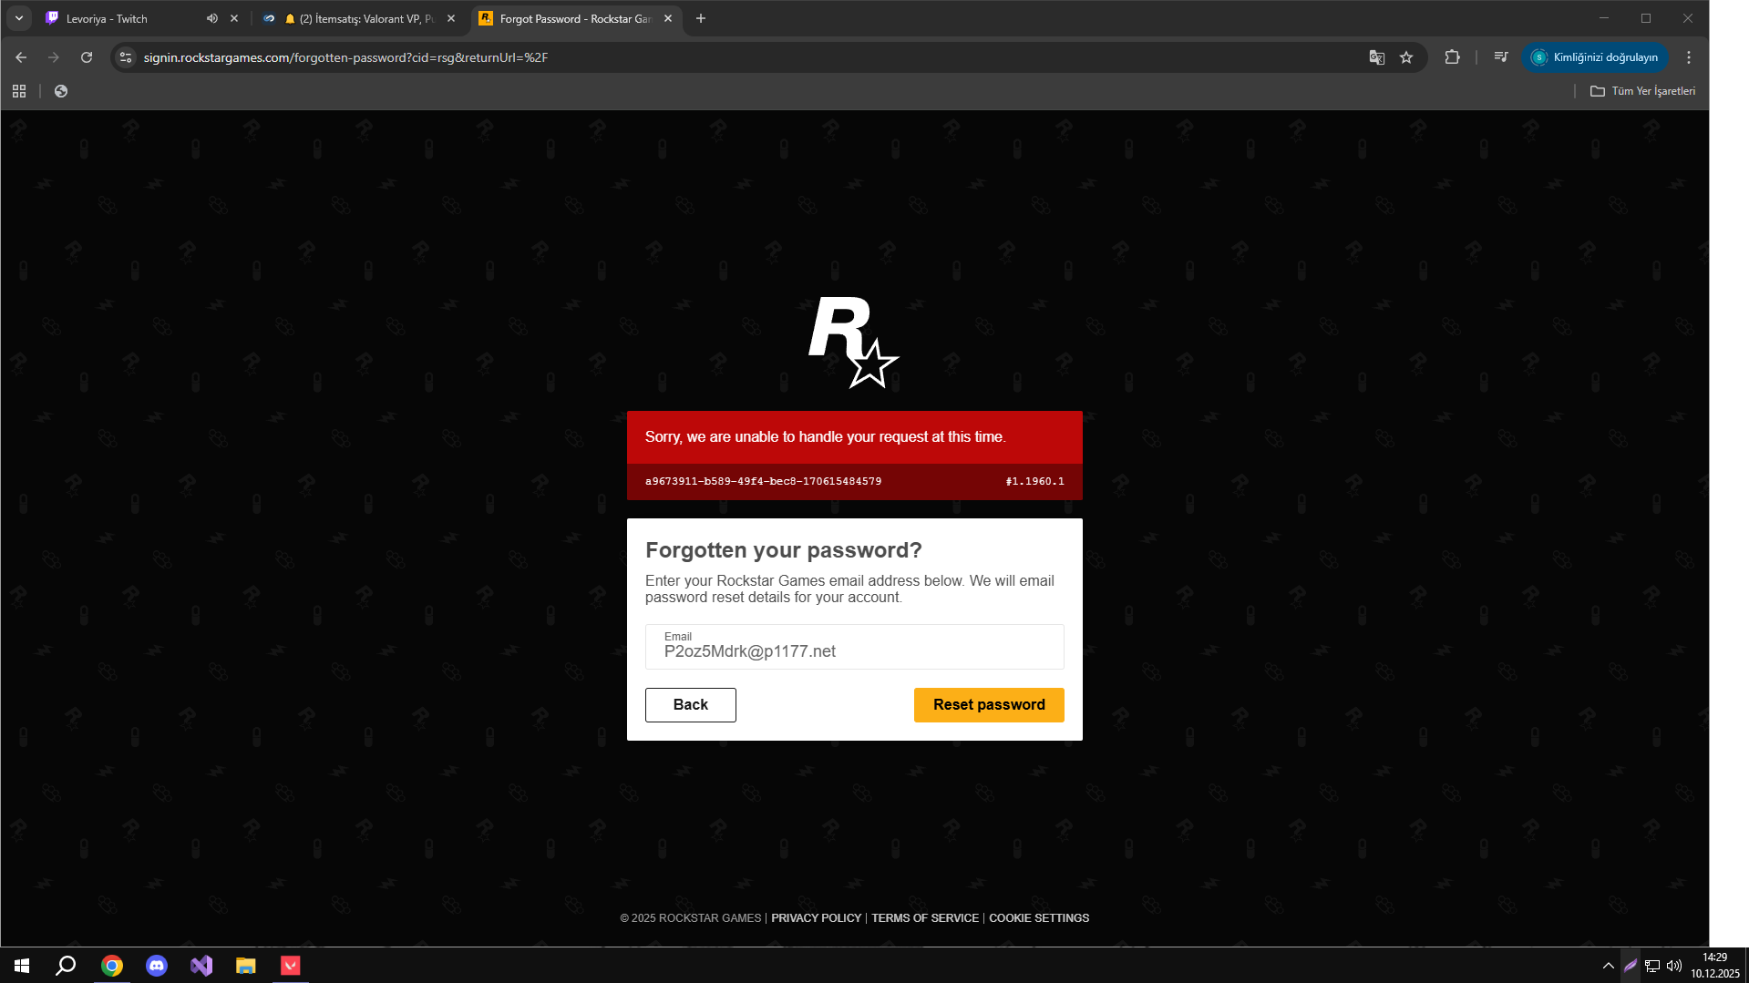The width and height of the screenshot is (1749, 983).
Task: Click the error request ID text a9673911
Action: (764, 481)
